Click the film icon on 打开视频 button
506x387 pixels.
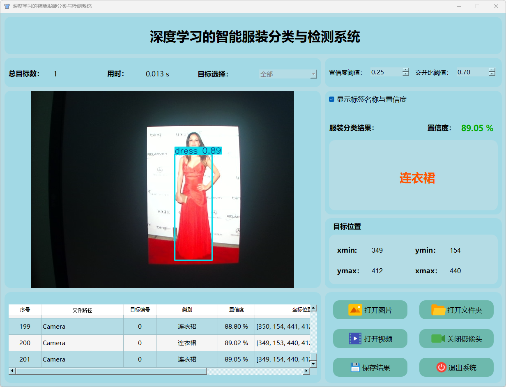[x=355, y=339]
